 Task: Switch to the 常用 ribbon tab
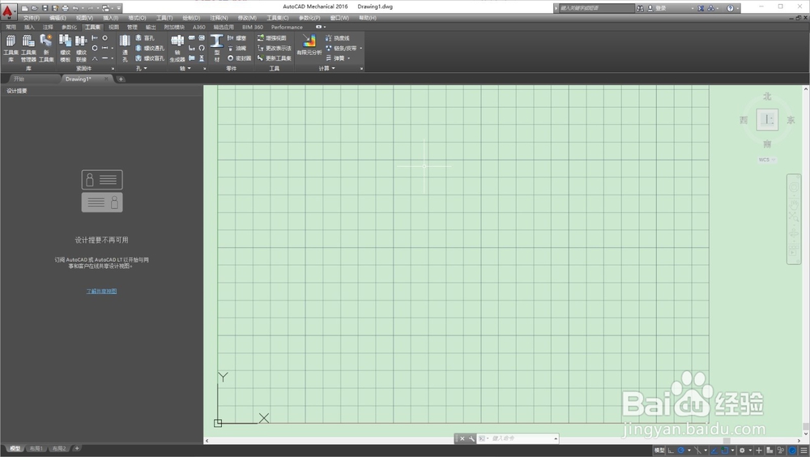(11, 27)
